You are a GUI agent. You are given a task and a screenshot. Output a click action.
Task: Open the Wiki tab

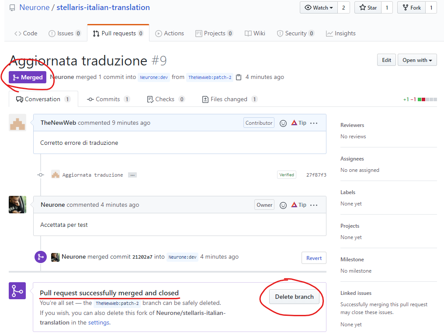click(x=255, y=33)
